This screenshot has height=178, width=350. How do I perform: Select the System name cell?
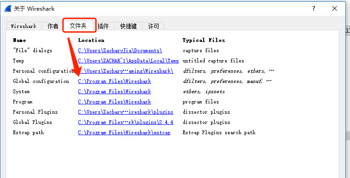[21, 91]
